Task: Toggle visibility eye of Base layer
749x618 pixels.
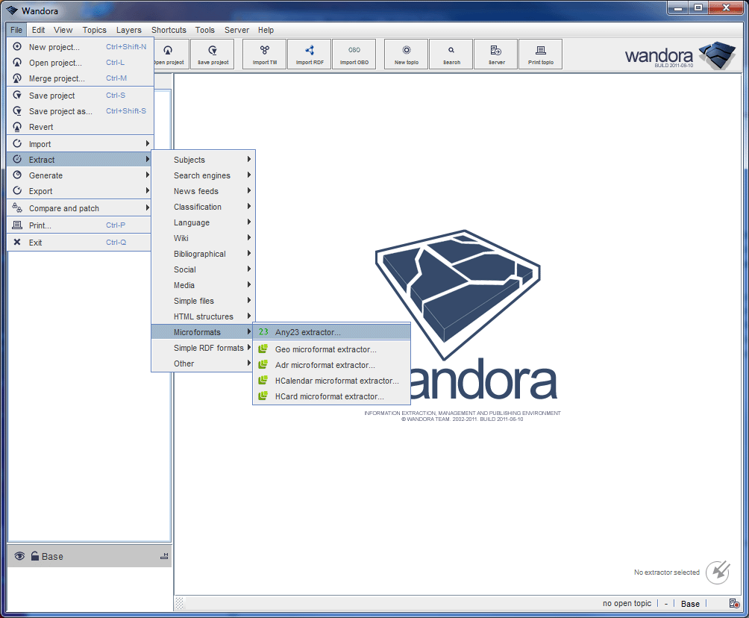Action: (19, 556)
